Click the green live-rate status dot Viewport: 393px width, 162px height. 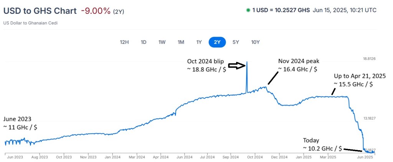pos(248,10)
